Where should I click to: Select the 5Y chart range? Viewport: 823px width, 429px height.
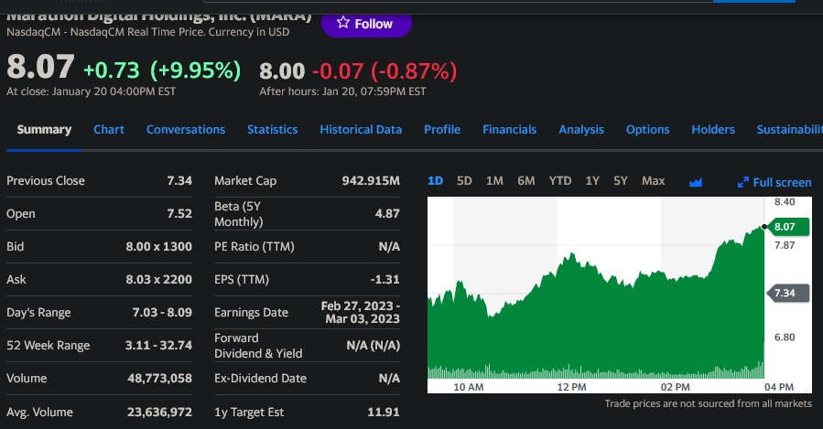(621, 181)
